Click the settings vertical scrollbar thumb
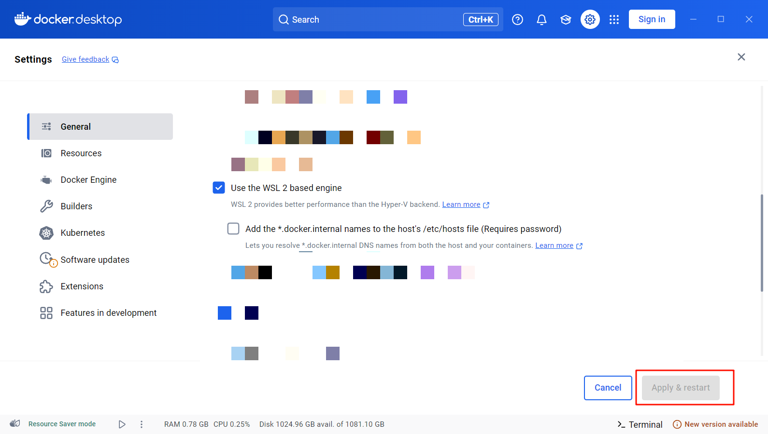 point(762,243)
